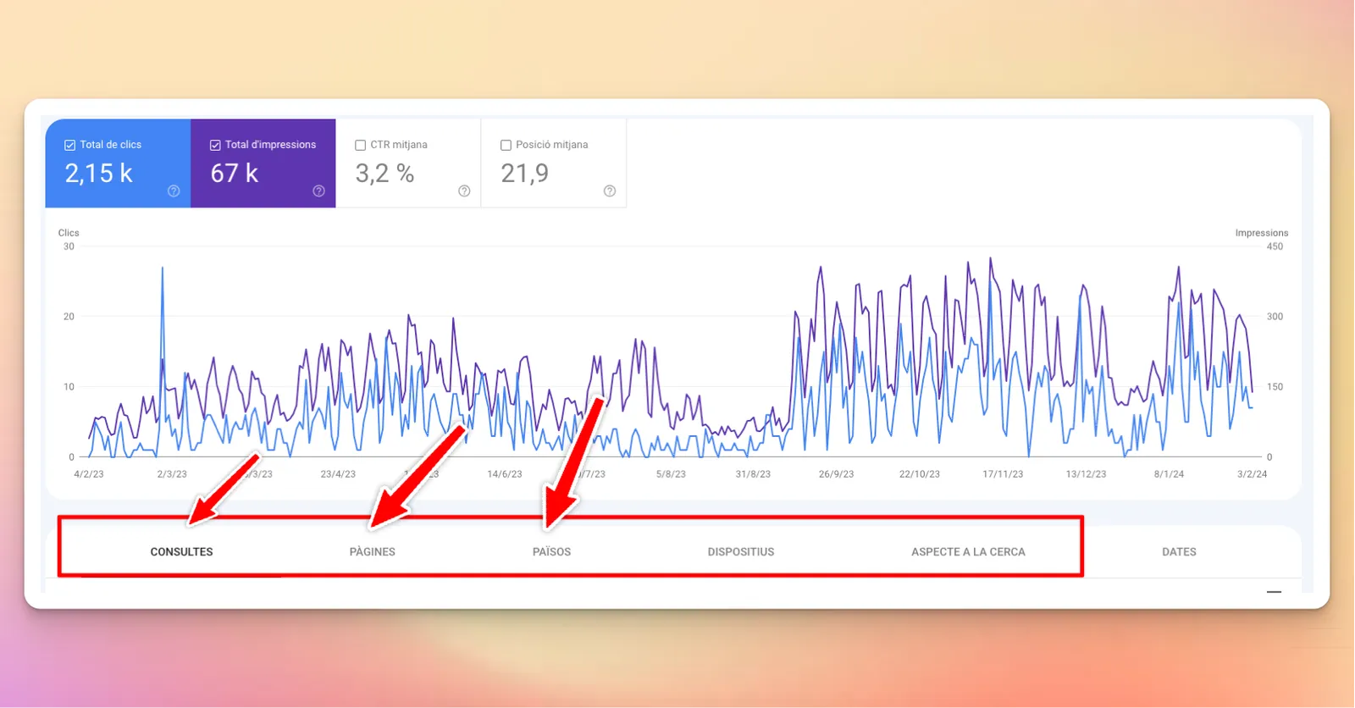This screenshot has height=708, width=1355.
Task: Click the 2,15 k clicks value
Action: coord(98,174)
